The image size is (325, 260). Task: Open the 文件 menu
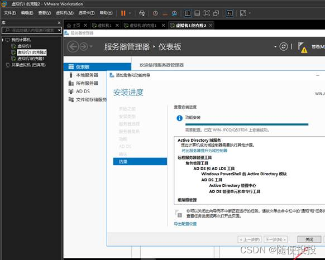coord(10,13)
